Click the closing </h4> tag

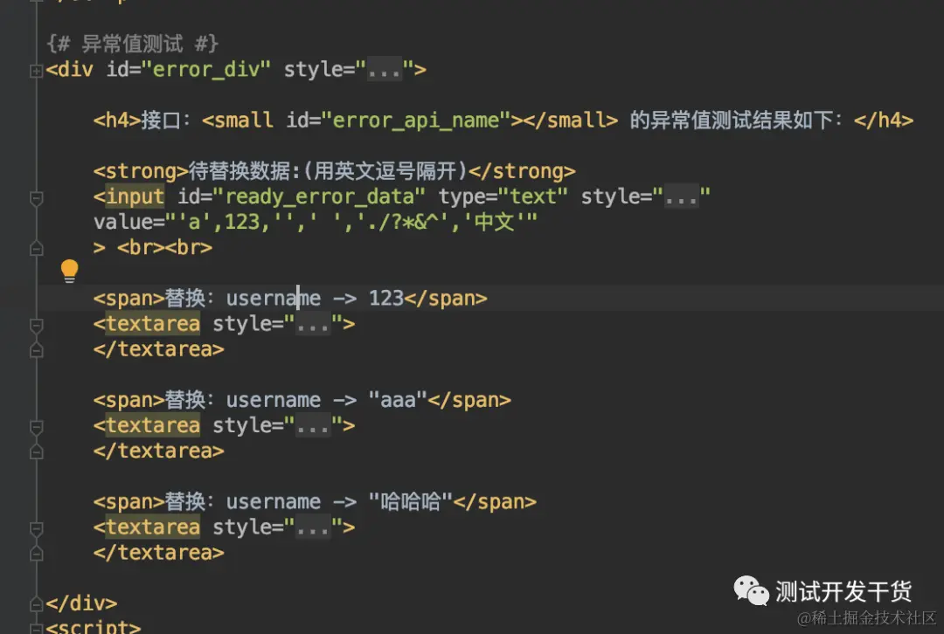click(884, 121)
